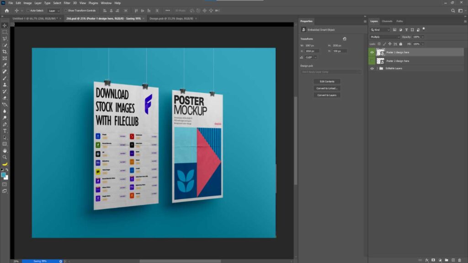468x263 pixels.
Task: Activate the Zoom tool in the toolbar
Action: (5, 157)
